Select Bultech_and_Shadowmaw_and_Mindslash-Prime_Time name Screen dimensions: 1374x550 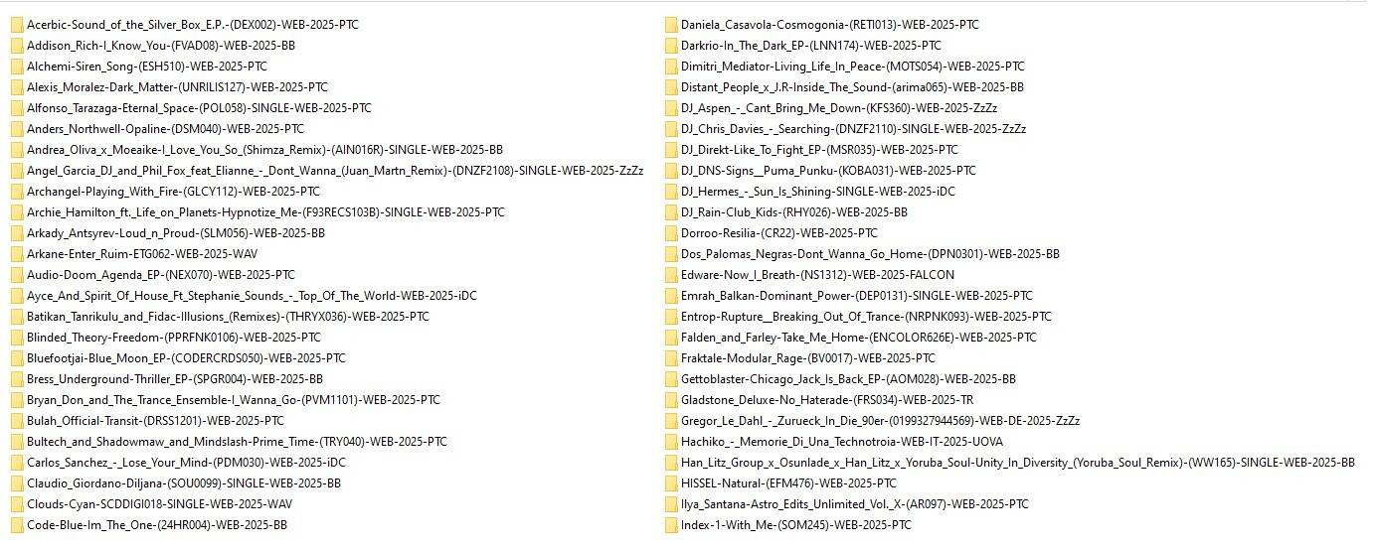pos(237,442)
